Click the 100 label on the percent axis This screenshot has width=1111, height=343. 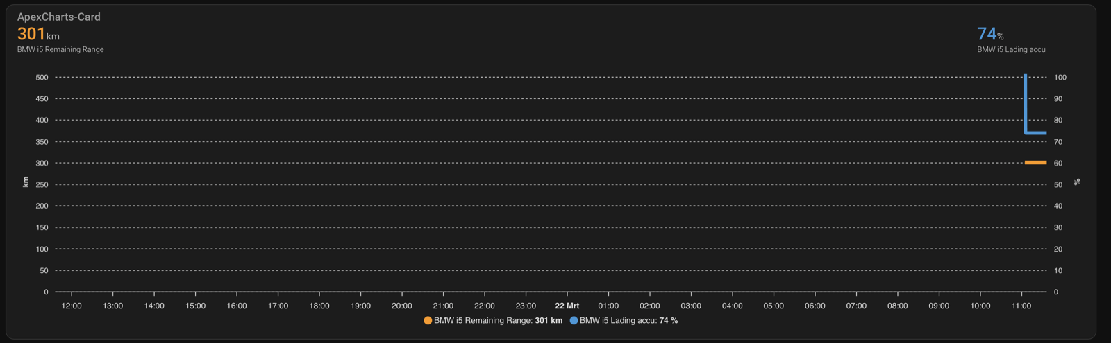pos(1060,78)
